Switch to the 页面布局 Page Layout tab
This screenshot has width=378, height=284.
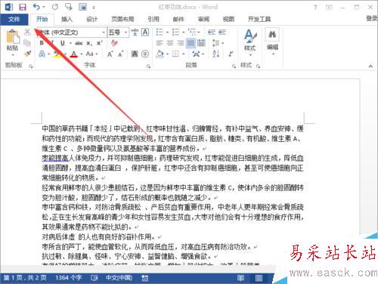[122, 20]
